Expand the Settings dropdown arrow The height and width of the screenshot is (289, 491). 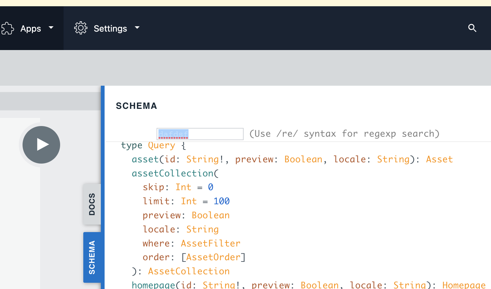click(x=137, y=28)
